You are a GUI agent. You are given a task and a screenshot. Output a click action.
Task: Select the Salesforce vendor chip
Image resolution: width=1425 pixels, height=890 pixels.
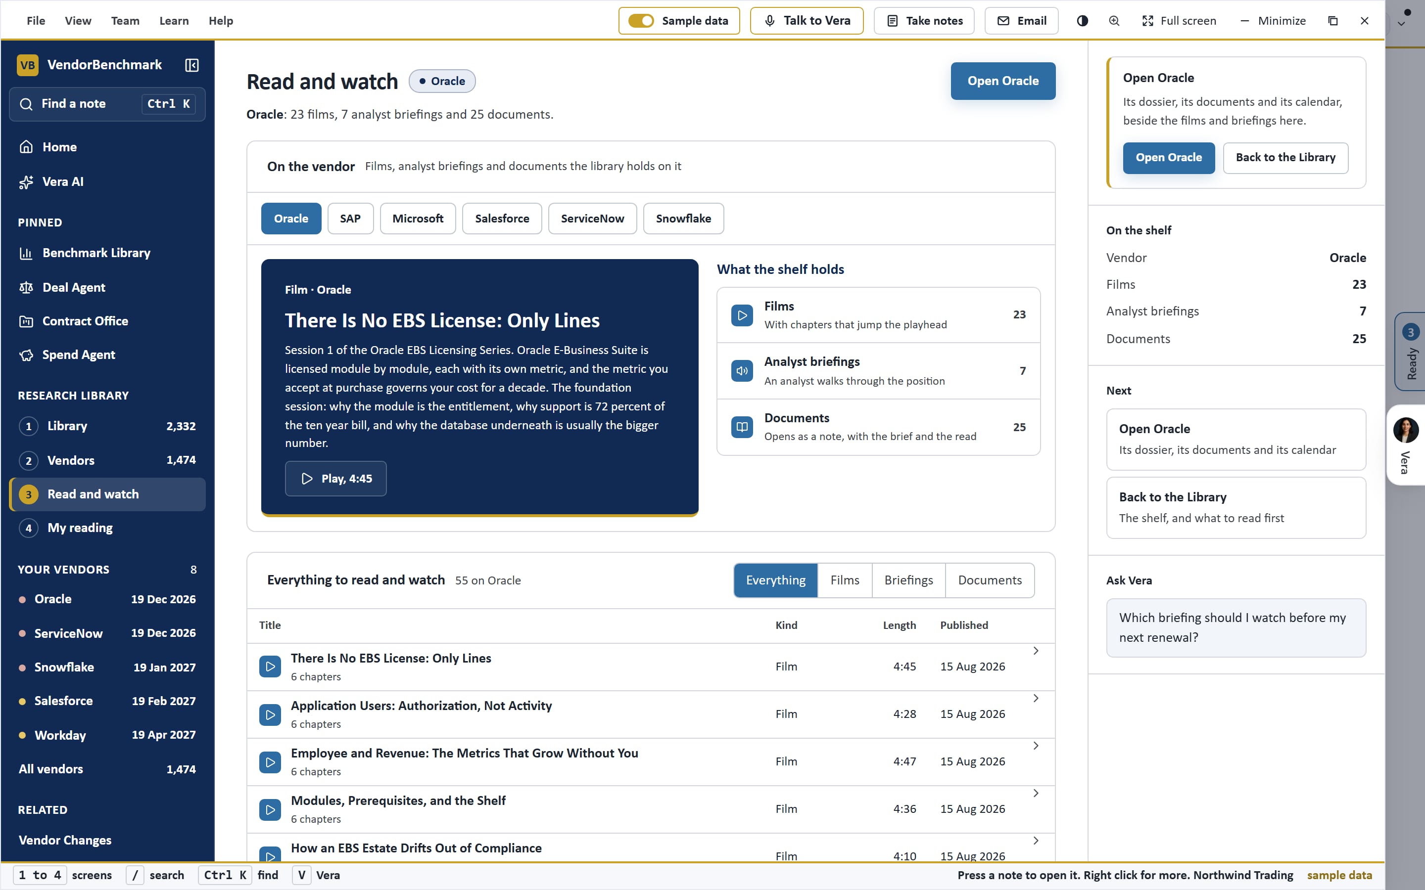pos(502,219)
